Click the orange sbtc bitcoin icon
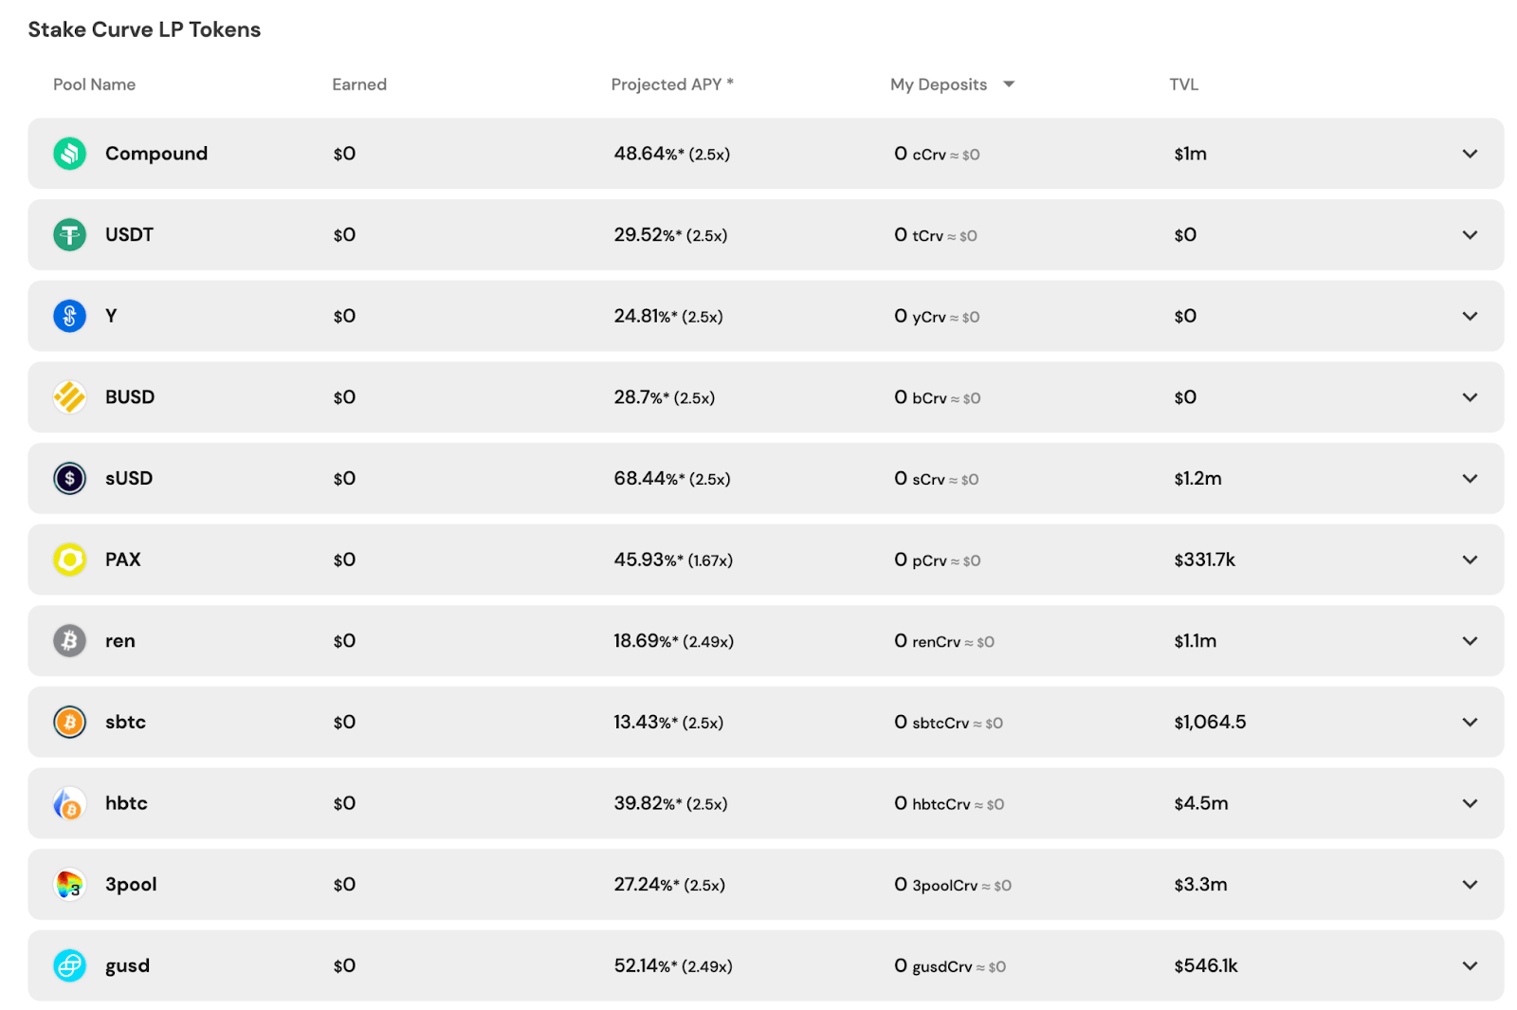This screenshot has height=1010, width=1517. [x=69, y=722]
